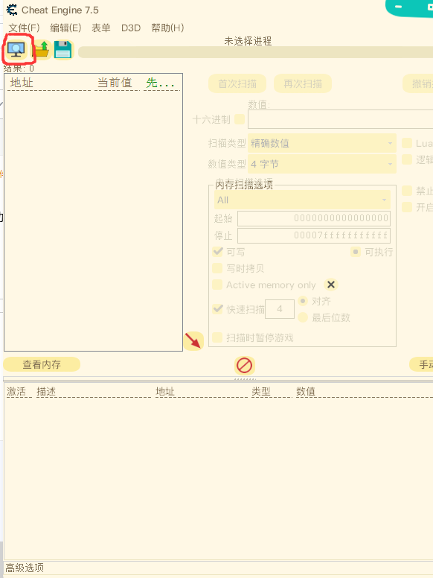Screen dimensions: 433x578
Task: Click the 撤销 scan button
Action: pyautogui.click(x=418, y=83)
